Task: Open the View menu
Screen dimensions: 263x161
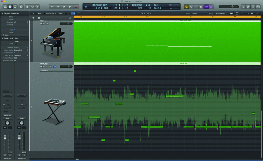Action: (61, 14)
